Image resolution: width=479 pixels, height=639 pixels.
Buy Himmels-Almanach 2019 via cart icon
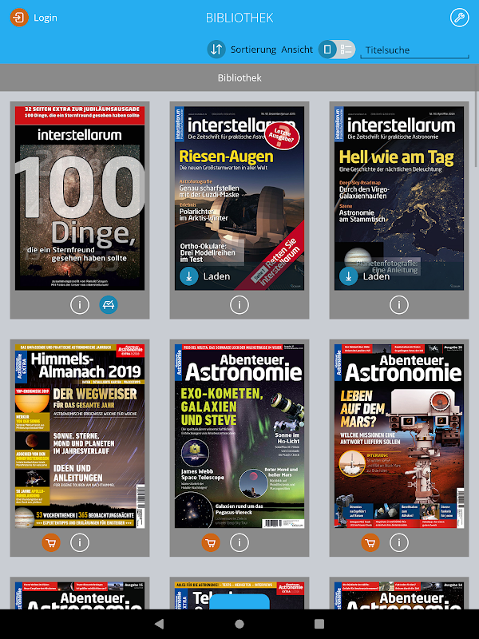click(x=51, y=542)
